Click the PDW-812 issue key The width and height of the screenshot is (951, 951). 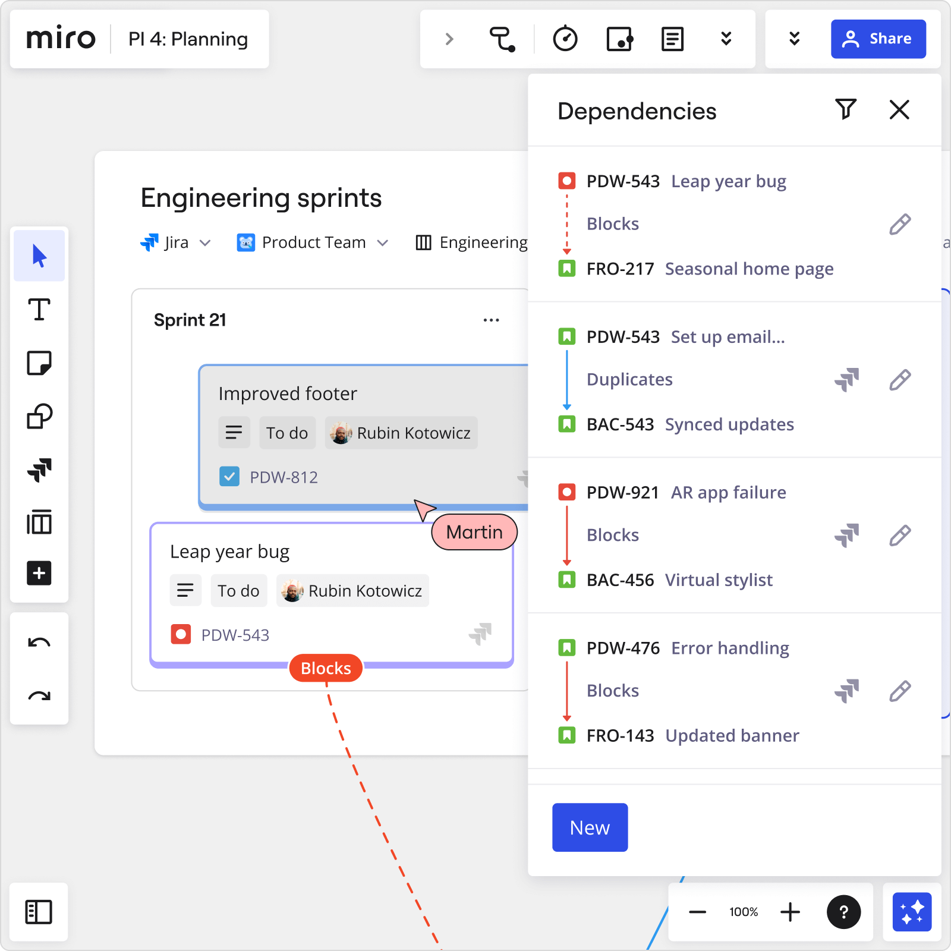click(x=284, y=477)
